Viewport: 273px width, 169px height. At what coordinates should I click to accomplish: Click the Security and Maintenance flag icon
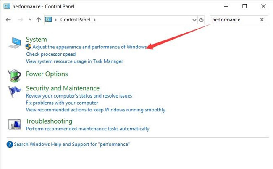click(x=14, y=92)
